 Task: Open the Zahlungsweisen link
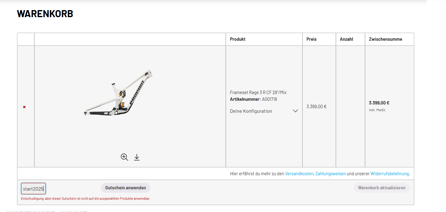(330, 174)
